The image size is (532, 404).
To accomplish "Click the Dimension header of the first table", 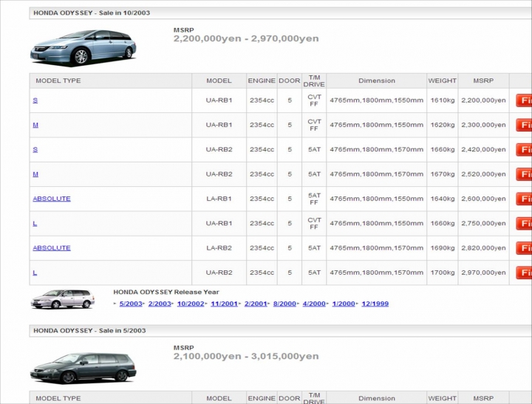I will pyautogui.click(x=377, y=81).
